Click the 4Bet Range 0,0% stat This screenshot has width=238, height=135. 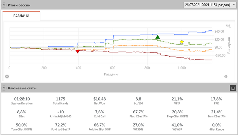217,127
